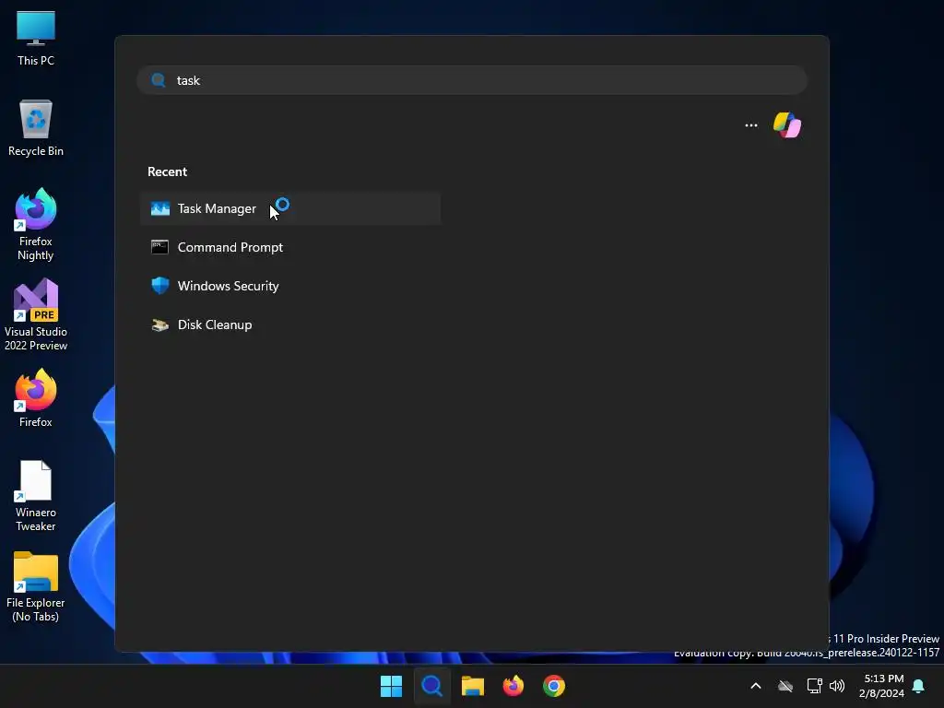
Task: Click the Windows Security shield icon
Action: point(160,286)
